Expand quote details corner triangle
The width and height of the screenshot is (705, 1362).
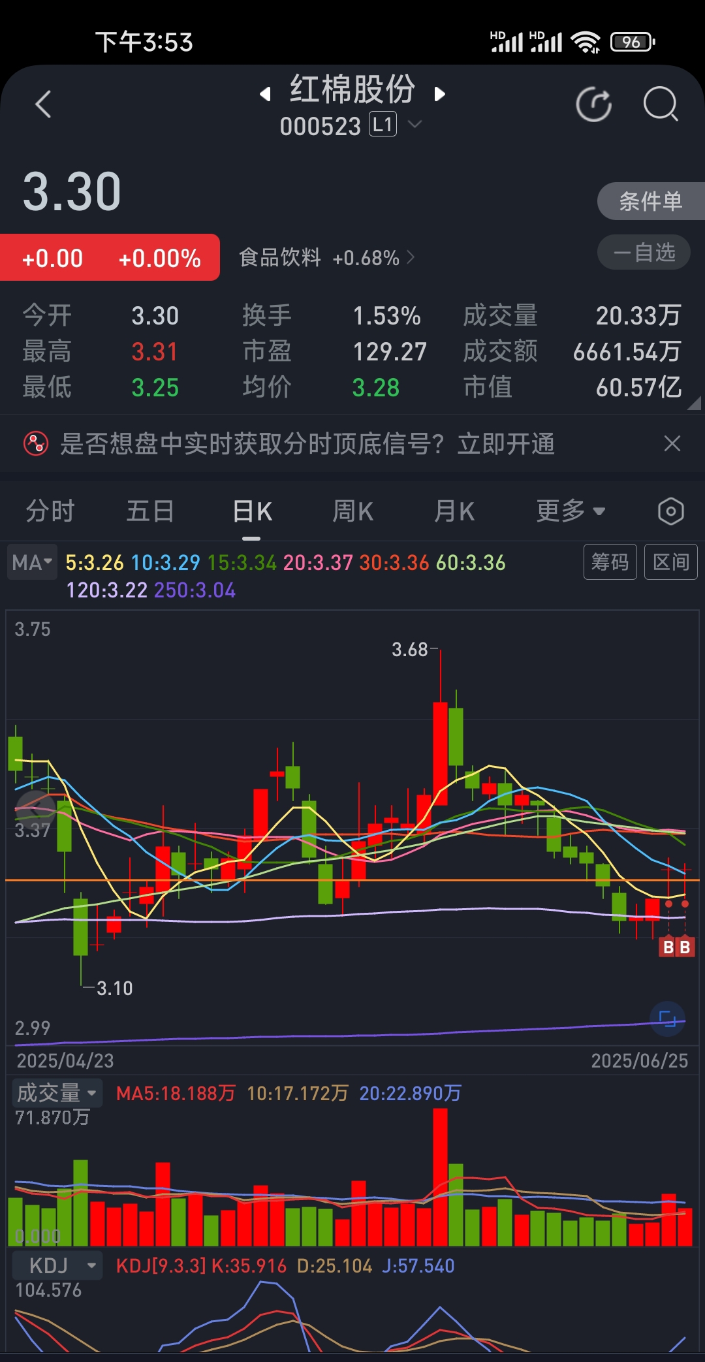695,404
